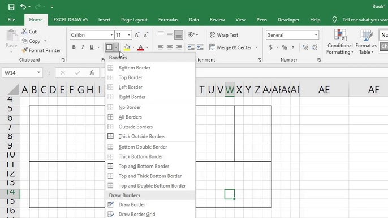Open Alignment settings dialog launcher
Screen dimensions: 388x218
(259, 60)
